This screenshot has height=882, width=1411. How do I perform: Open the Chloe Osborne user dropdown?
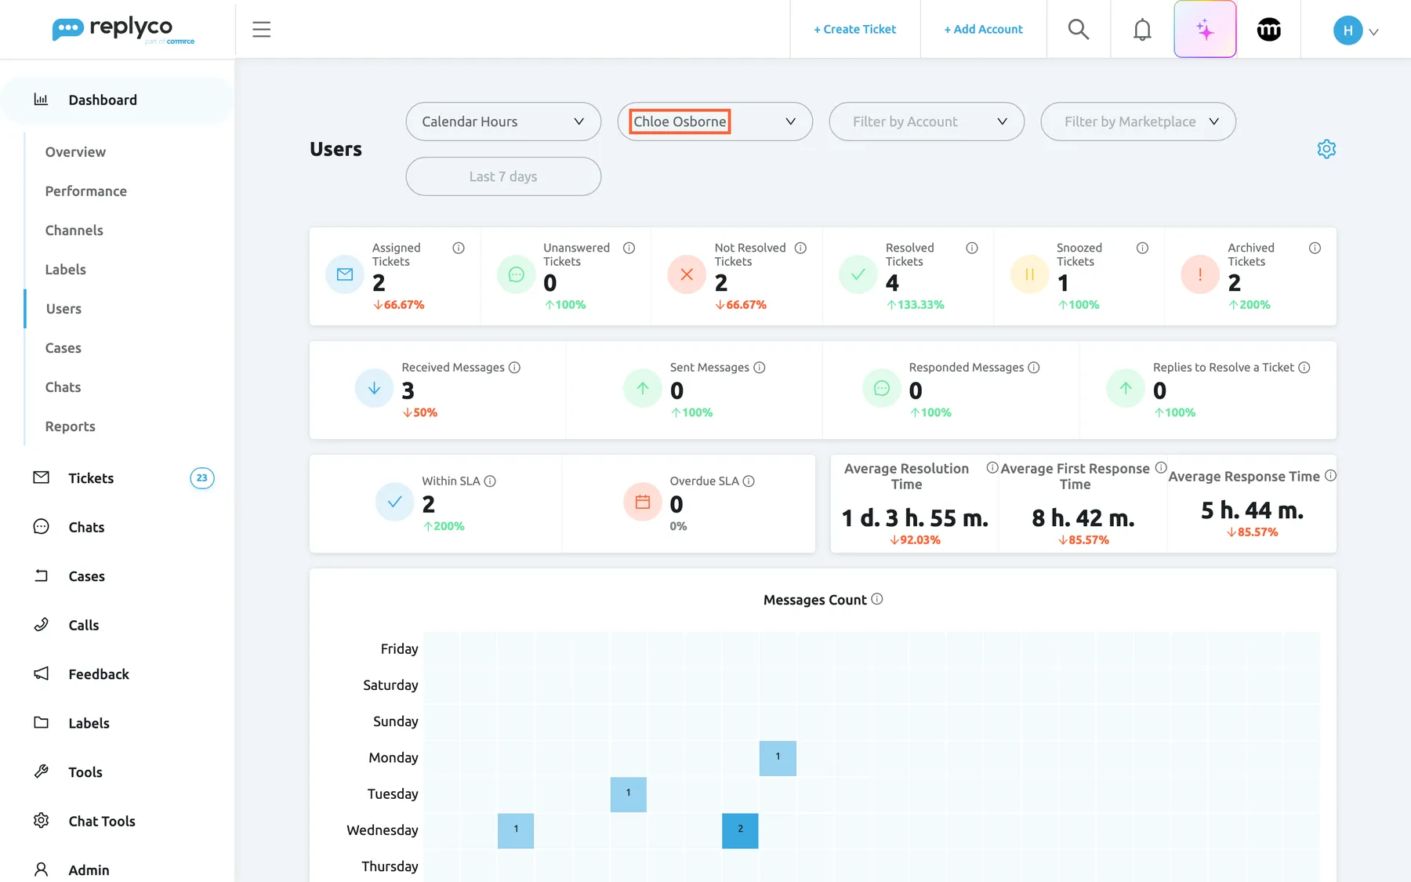pos(715,122)
